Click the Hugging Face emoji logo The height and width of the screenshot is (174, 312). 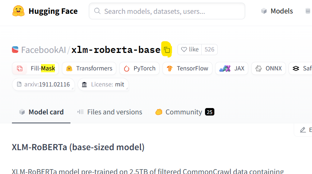click(x=18, y=11)
